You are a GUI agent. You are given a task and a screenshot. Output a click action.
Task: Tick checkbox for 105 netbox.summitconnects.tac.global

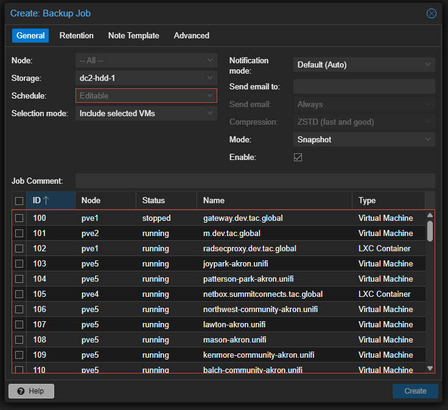coord(19,294)
